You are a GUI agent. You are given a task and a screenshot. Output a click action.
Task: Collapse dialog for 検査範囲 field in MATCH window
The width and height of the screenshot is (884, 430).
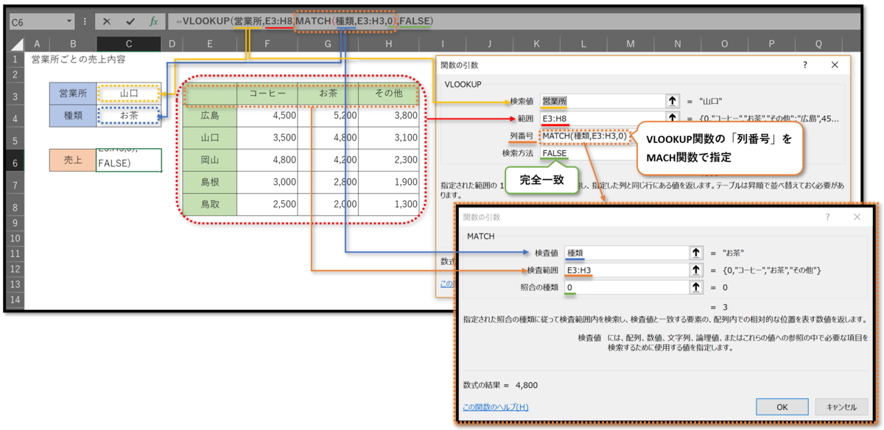[x=695, y=270]
